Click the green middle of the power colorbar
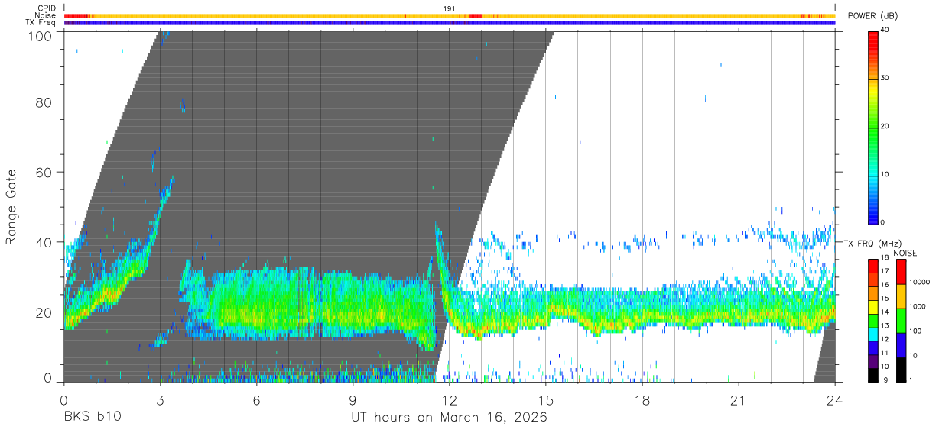939x433 pixels. (874, 127)
